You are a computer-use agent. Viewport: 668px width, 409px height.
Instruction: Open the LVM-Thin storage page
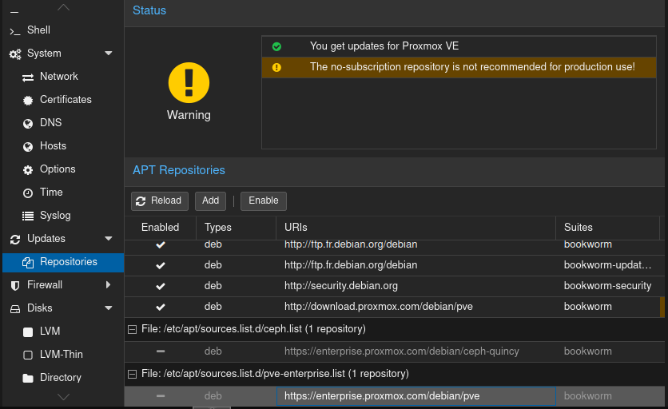click(63, 355)
